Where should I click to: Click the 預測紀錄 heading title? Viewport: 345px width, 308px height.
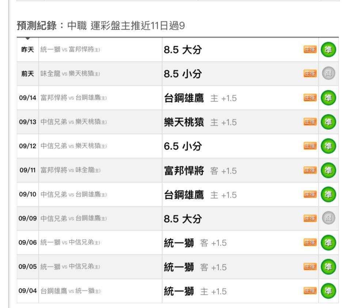click(101, 26)
